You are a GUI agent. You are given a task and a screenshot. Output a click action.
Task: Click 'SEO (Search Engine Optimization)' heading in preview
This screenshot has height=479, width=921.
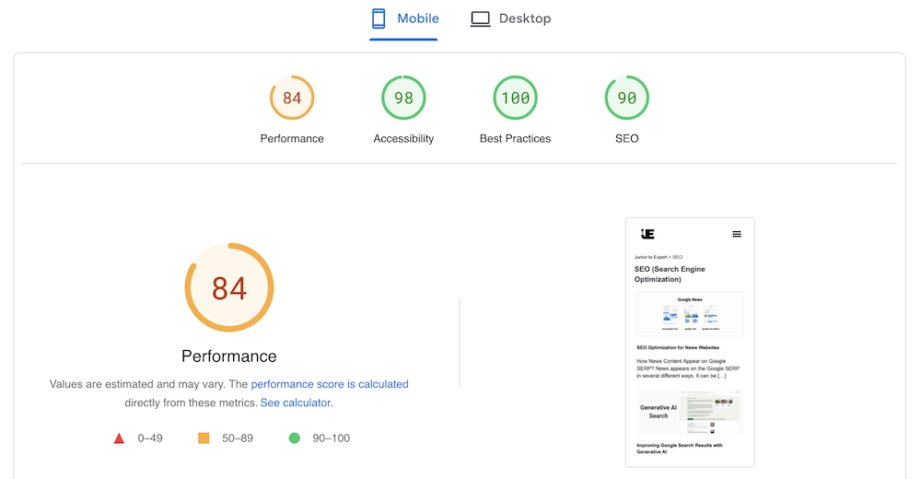tap(670, 274)
